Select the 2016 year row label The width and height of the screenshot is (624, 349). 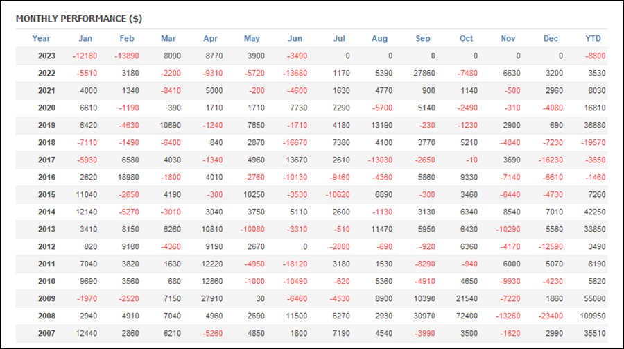tap(46, 178)
